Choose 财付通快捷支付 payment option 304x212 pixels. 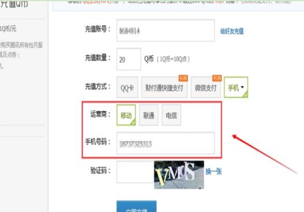[164, 87]
